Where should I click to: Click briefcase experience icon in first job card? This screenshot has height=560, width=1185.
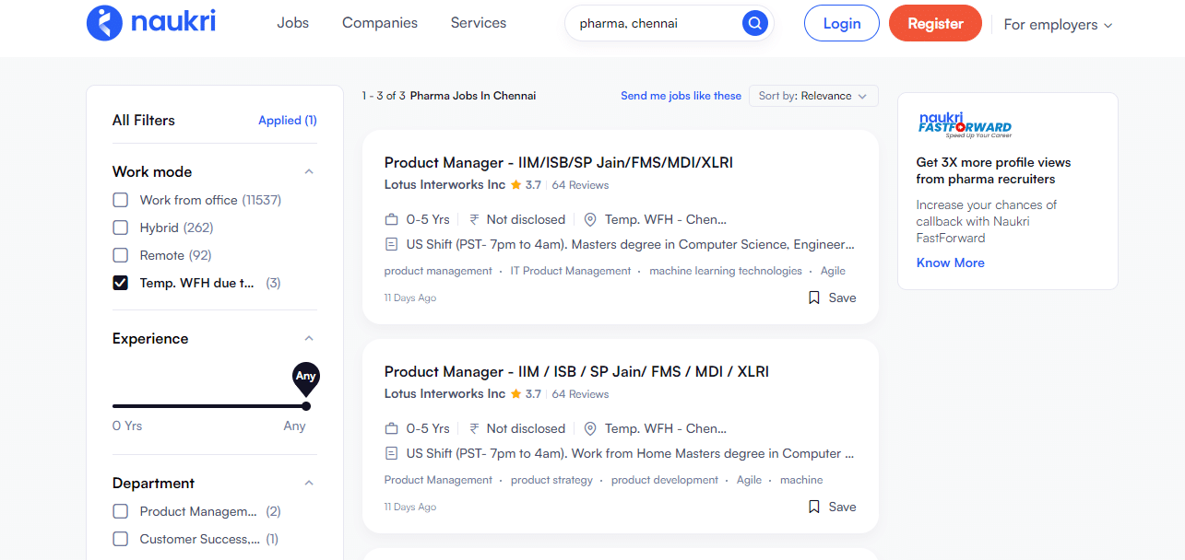click(391, 219)
